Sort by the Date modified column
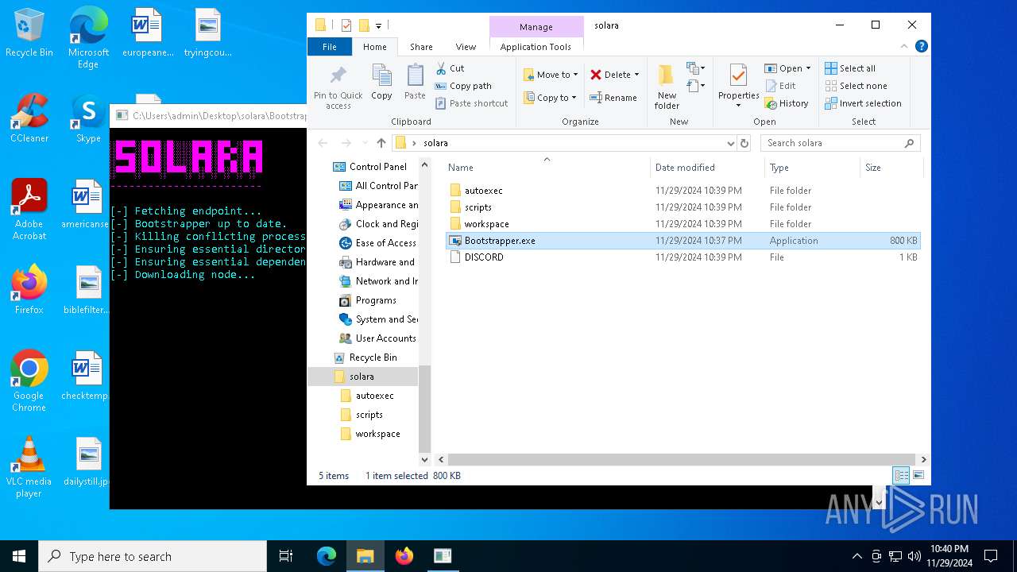 707,168
